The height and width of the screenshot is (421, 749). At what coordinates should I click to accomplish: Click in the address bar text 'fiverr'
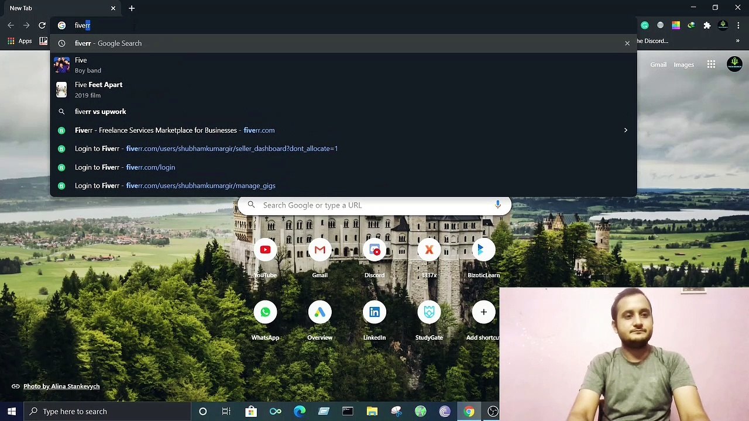[83, 25]
